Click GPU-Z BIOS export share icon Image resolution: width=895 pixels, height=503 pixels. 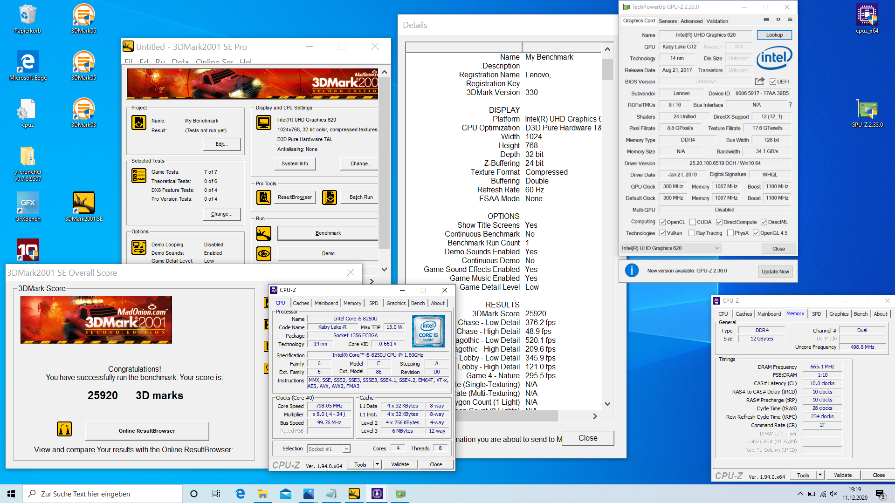[759, 82]
